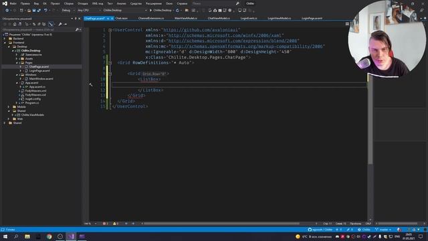
Task: Expand the Backend folder
Action: 5,39
